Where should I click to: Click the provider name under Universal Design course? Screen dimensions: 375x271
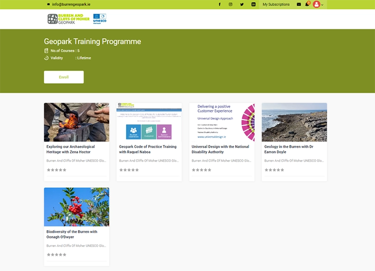tap(221, 161)
